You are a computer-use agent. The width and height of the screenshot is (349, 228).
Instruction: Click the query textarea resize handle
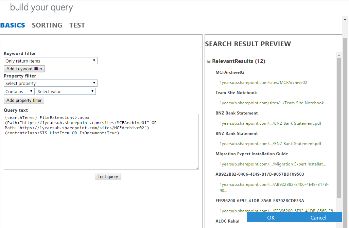197,168
